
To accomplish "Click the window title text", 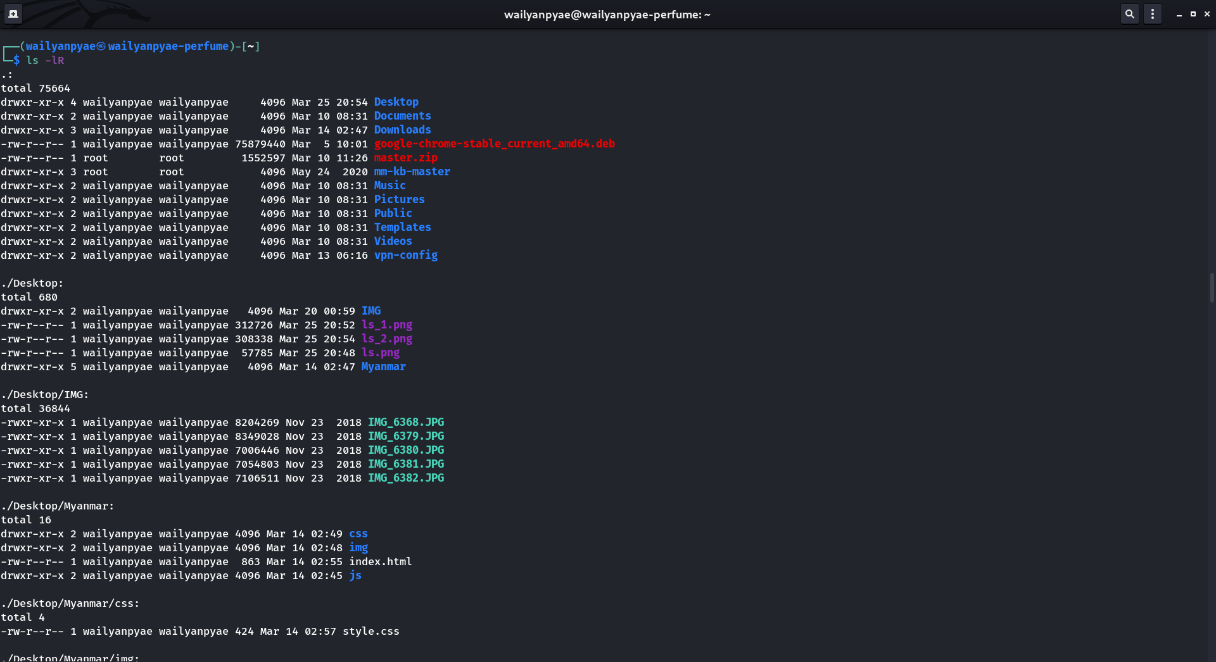I will point(607,15).
